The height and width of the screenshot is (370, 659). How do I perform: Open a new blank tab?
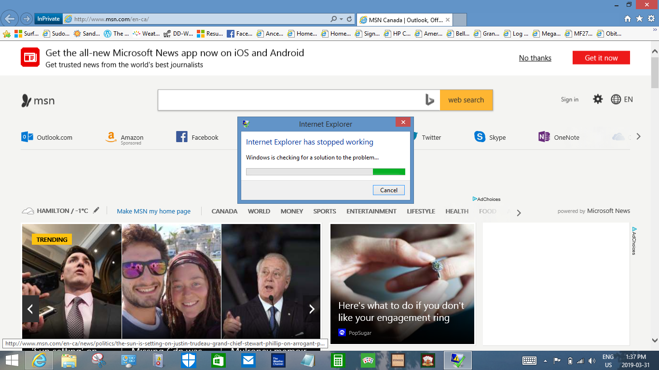[x=460, y=20]
